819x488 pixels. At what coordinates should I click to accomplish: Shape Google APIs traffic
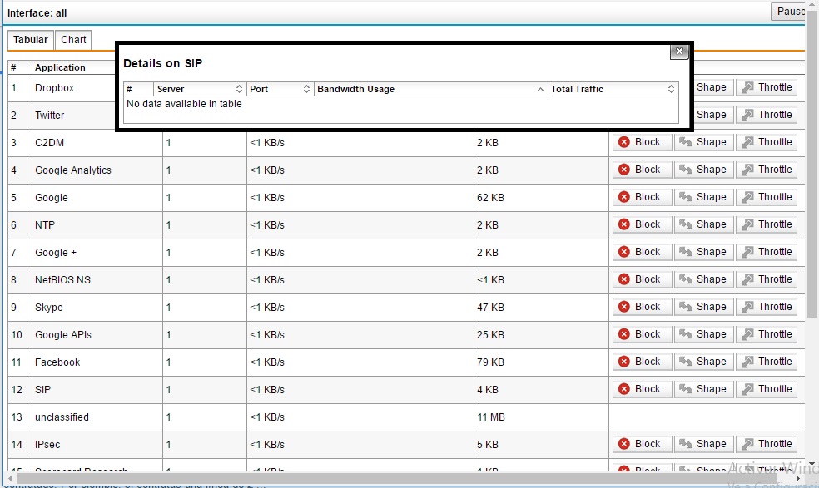pos(703,334)
